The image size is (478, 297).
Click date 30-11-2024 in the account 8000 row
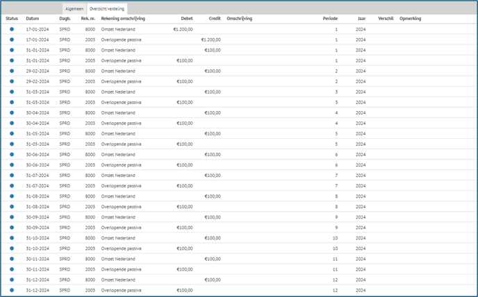coord(38,259)
